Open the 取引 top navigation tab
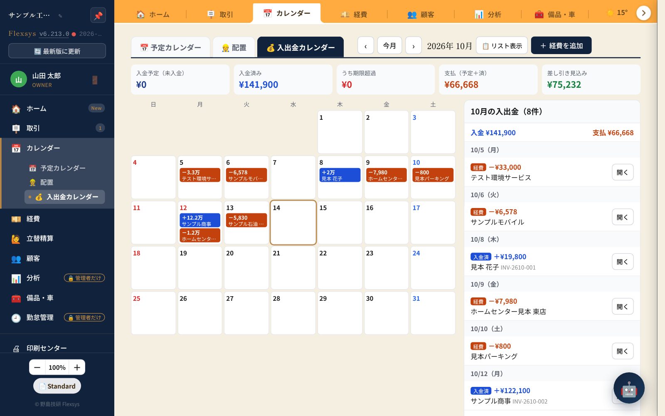The height and width of the screenshot is (416, 665). pyautogui.click(x=220, y=15)
